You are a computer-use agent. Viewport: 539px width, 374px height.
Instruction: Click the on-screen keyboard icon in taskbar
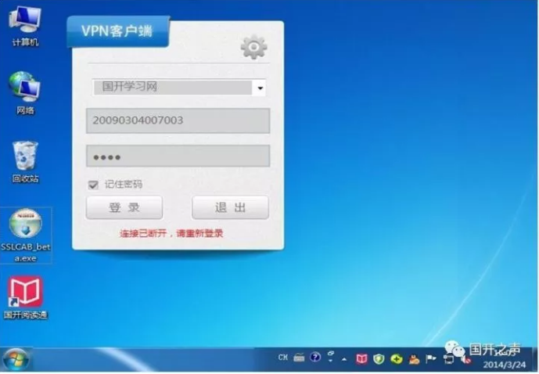tap(299, 358)
